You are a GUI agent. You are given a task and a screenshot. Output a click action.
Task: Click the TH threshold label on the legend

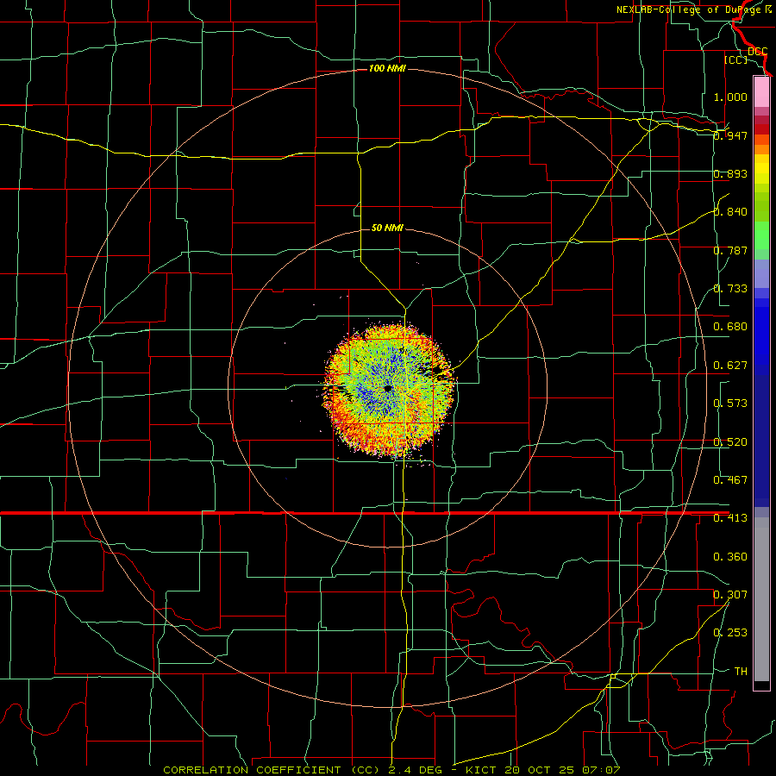(741, 671)
